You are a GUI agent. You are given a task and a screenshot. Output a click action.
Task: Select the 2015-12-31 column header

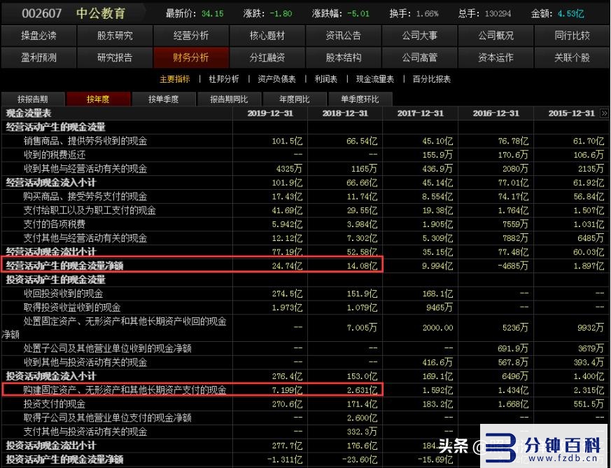pyautogui.click(x=572, y=113)
